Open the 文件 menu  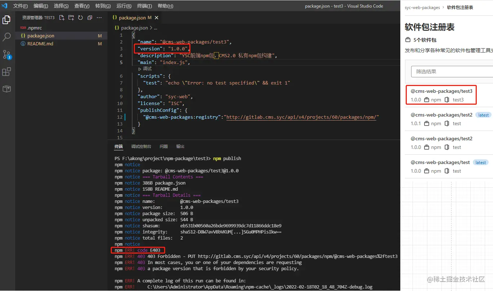[x=21, y=6]
